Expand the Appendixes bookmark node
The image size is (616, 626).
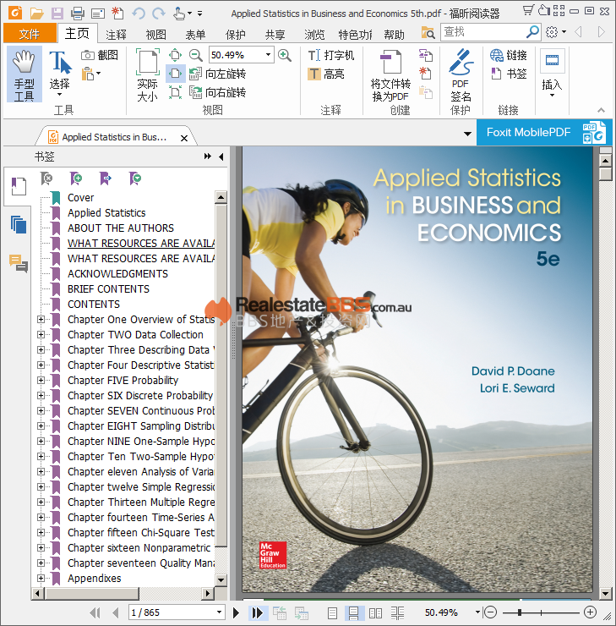(41, 579)
